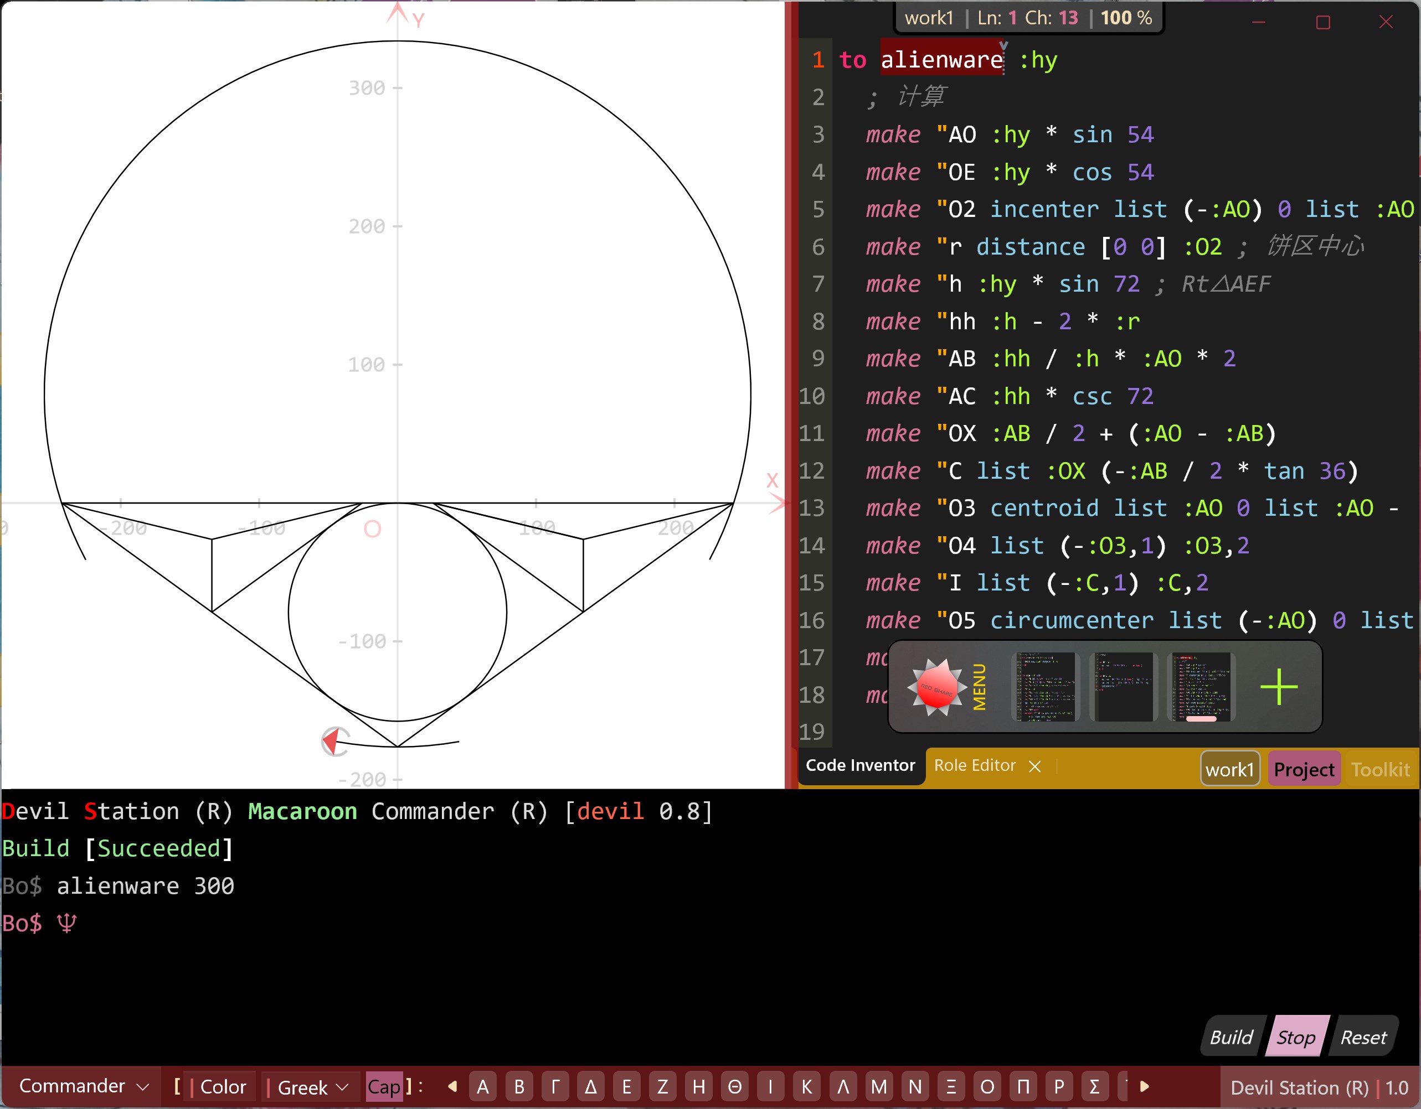Image resolution: width=1421 pixels, height=1109 pixels.
Task: Select the third code thumbnail preview
Action: pyautogui.click(x=1201, y=687)
